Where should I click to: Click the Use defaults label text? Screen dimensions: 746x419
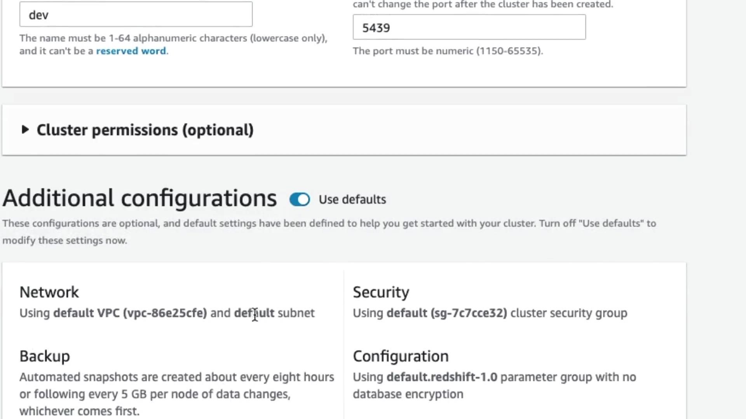point(352,199)
